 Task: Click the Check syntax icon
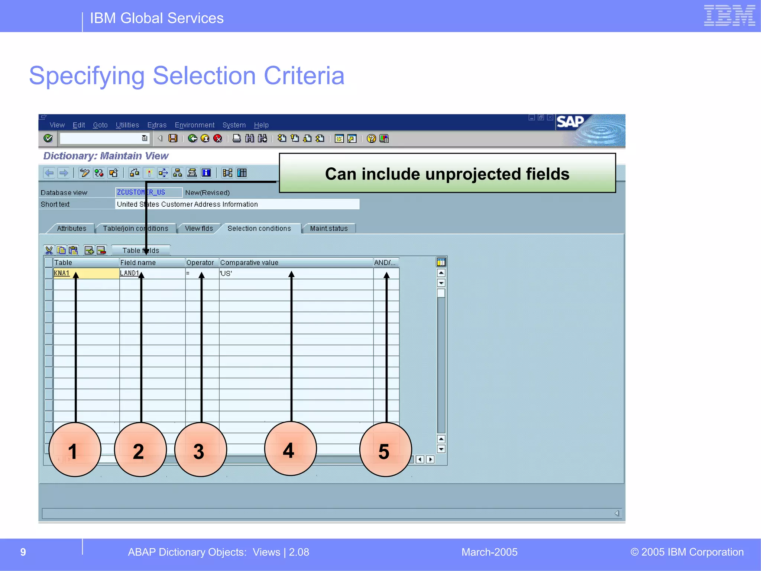pos(135,173)
